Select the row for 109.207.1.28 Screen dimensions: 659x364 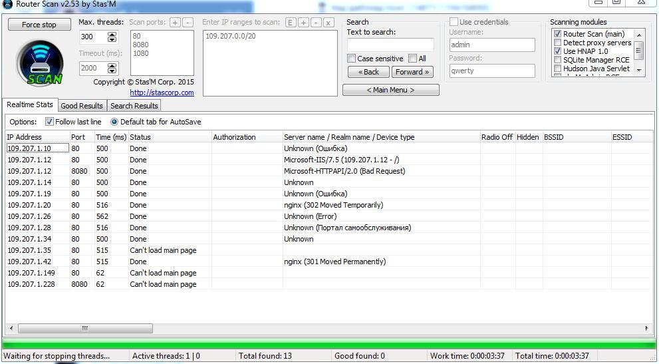coord(329,228)
